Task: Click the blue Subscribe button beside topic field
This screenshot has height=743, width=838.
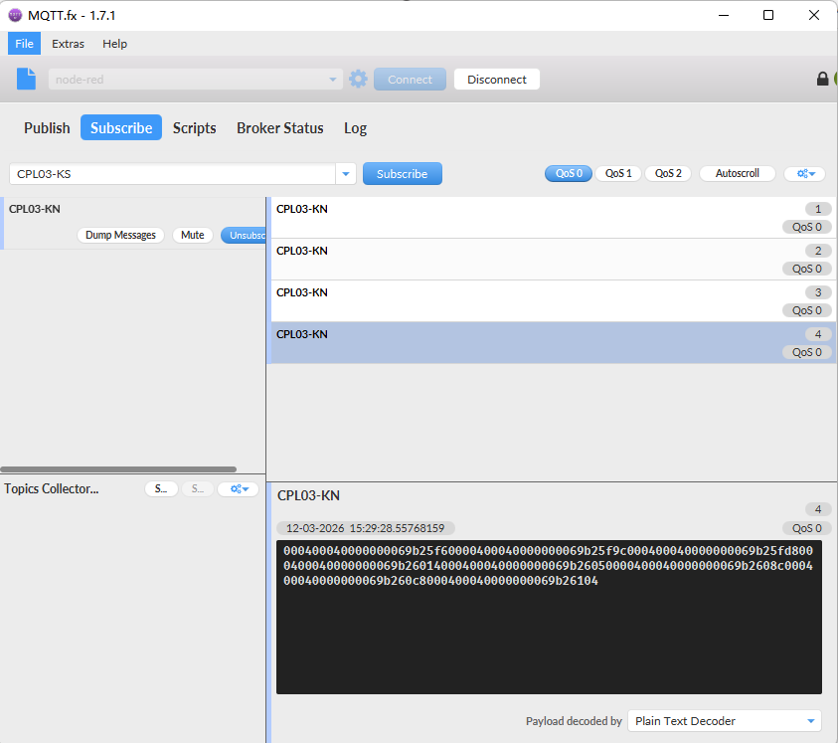Action: [403, 174]
